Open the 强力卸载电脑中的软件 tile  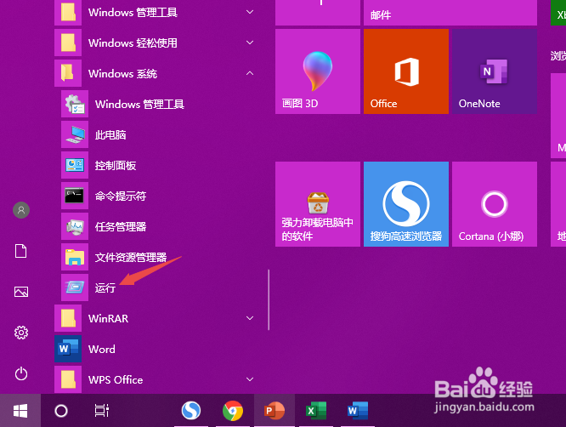(x=318, y=204)
